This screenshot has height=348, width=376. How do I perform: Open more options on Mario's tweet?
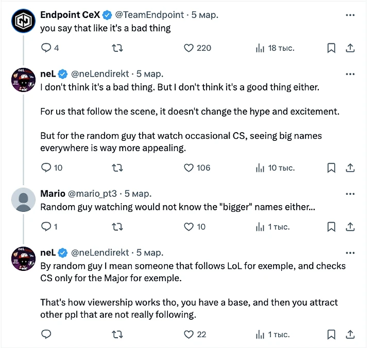click(x=350, y=194)
